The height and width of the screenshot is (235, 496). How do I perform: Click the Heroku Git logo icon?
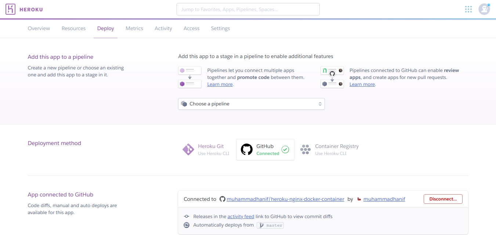(188, 149)
